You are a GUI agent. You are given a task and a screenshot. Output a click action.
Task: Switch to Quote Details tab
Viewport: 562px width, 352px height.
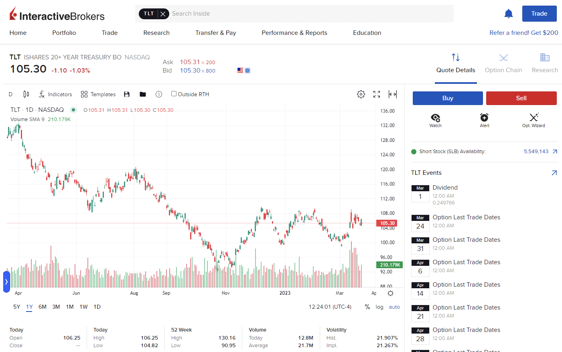coord(456,63)
